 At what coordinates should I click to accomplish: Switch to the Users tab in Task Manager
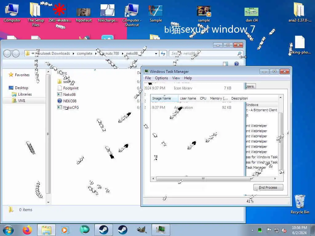click(x=250, y=86)
